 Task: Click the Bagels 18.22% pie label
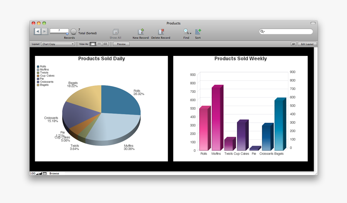(x=72, y=85)
